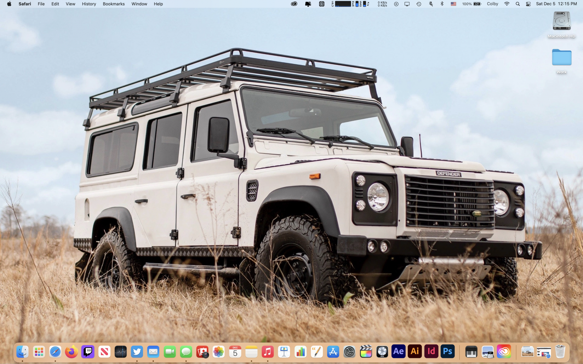This screenshot has width=583, height=364.
Task: Open Numbers from the Dock
Action: pos(301,352)
